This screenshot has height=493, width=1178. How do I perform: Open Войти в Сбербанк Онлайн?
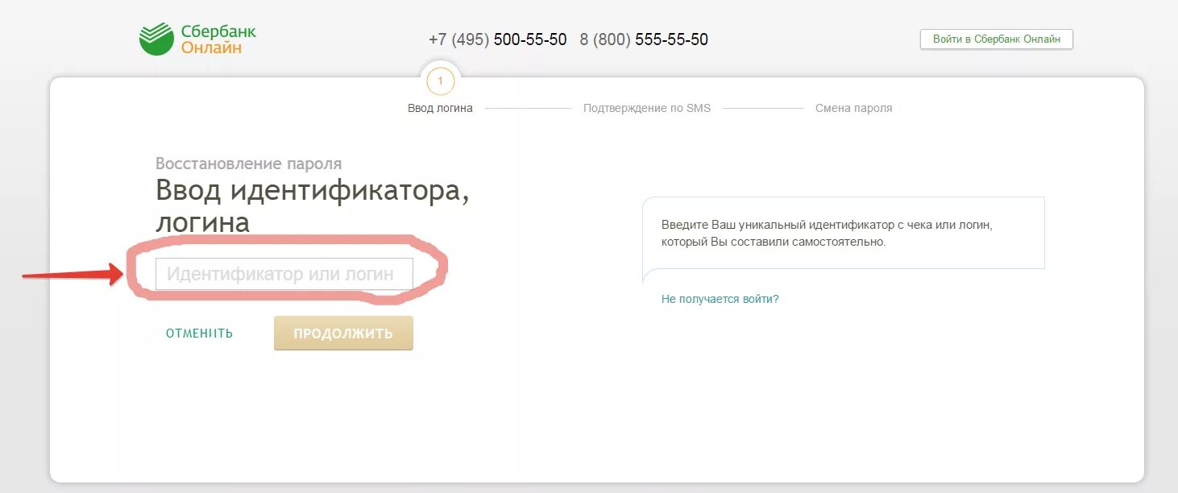(x=997, y=39)
